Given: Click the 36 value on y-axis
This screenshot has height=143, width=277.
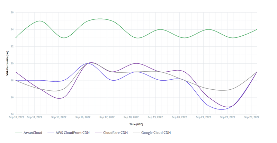Looking at the screenshot, I should [x=12, y=12].
